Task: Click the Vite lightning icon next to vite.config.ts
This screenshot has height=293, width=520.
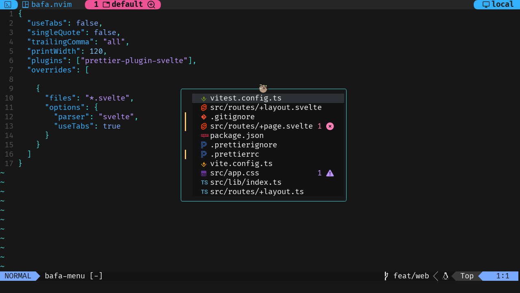Action: tap(204, 164)
